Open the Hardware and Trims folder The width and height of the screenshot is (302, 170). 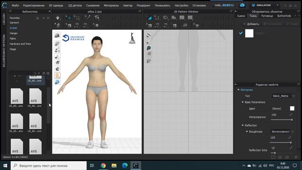[x=20, y=44]
